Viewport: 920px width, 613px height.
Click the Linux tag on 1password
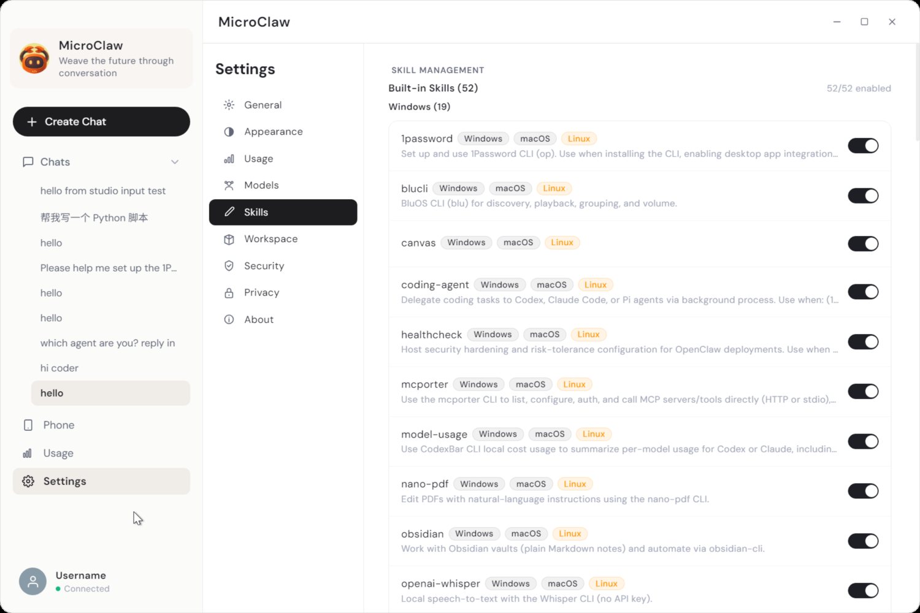coord(579,139)
